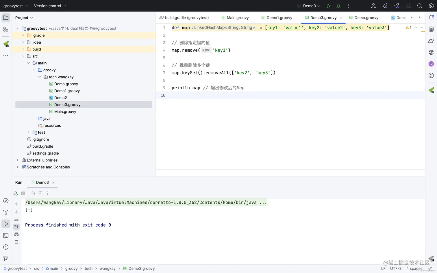Show the Notifications bell panel
This screenshot has width=437, height=273.
[431, 18]
